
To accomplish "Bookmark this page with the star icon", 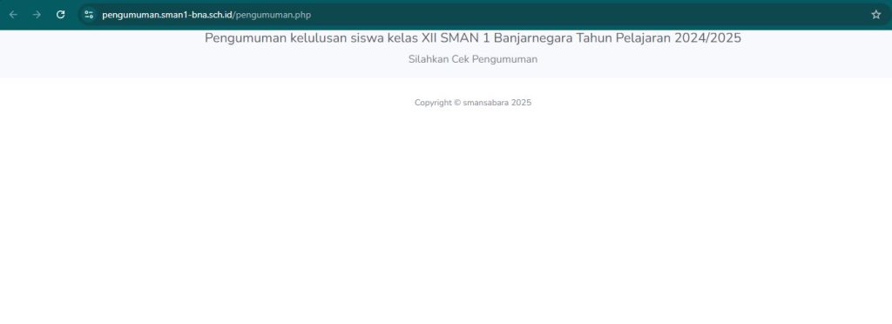I will click(x=876, y=15).
